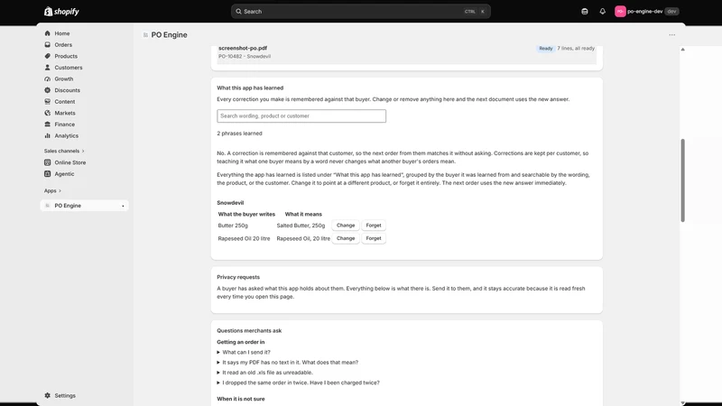This screenshot has width=722, height=406.
Task: Select the Snowdevil buyer heading
Action: pos(230,203)
